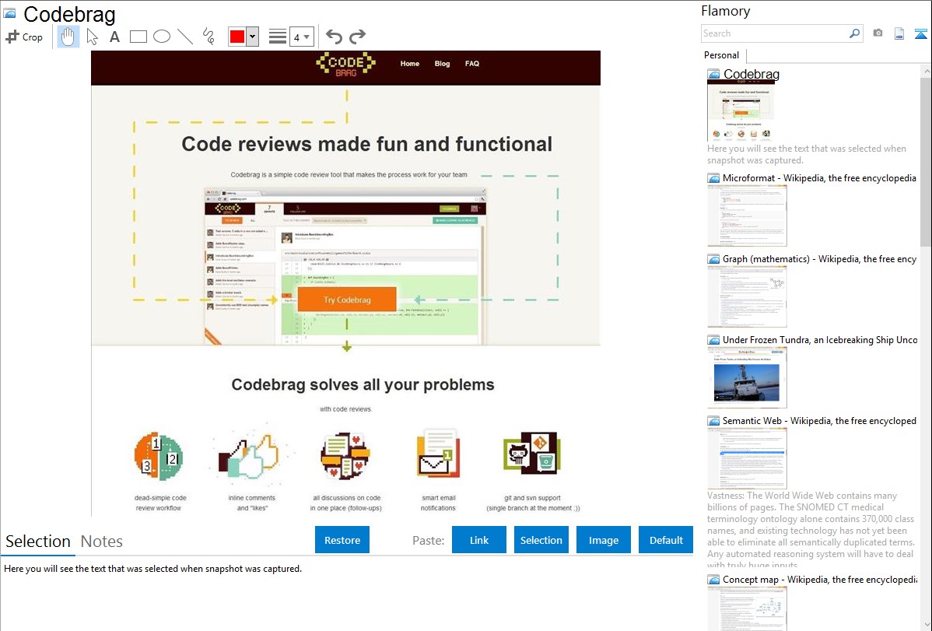Click the Blog link in captured page
The image size is (932, 631).
click(442, 64)
